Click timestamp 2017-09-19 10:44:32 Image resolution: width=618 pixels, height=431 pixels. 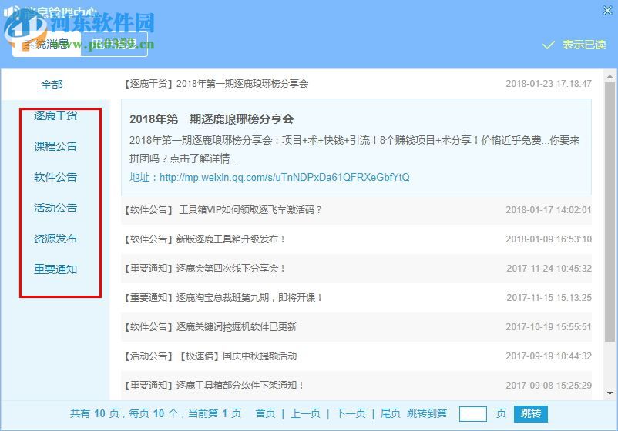pyautogui.click(x=549, y=356)
